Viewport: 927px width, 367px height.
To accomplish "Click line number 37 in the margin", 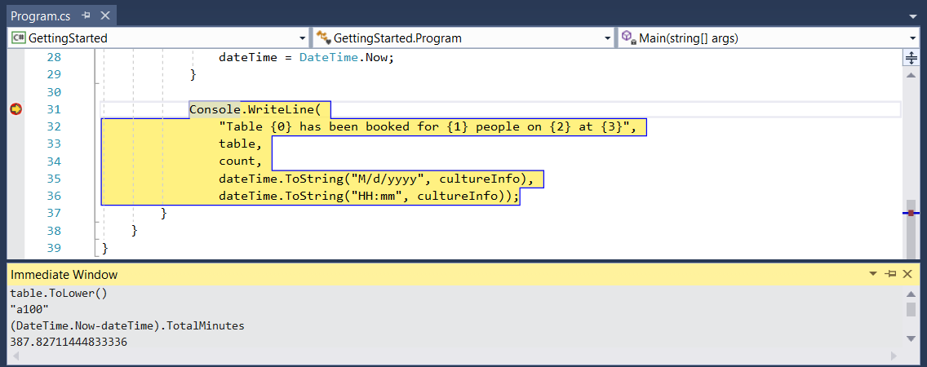I will pos(55,213).
